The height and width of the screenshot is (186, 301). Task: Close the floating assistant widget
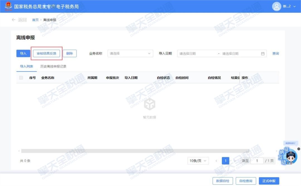tap(298, 149)
